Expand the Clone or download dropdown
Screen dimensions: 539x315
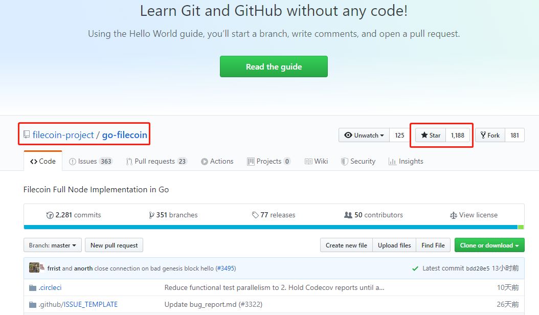pos(489,245)
